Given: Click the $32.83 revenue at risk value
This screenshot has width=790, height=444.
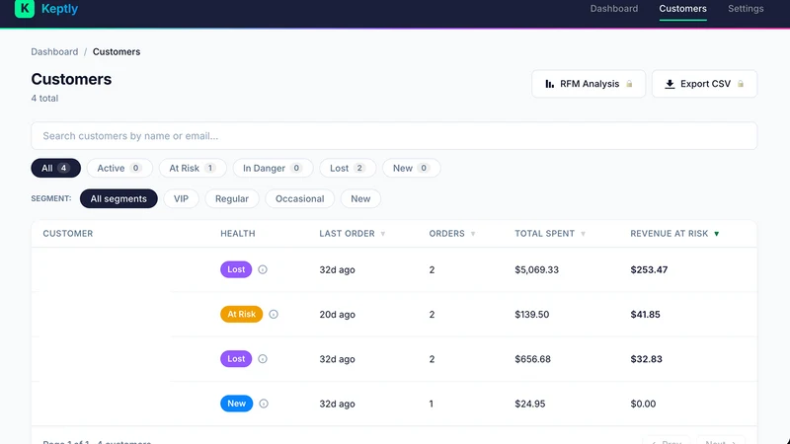Looking at the screenshot, I should coord(647,359).
